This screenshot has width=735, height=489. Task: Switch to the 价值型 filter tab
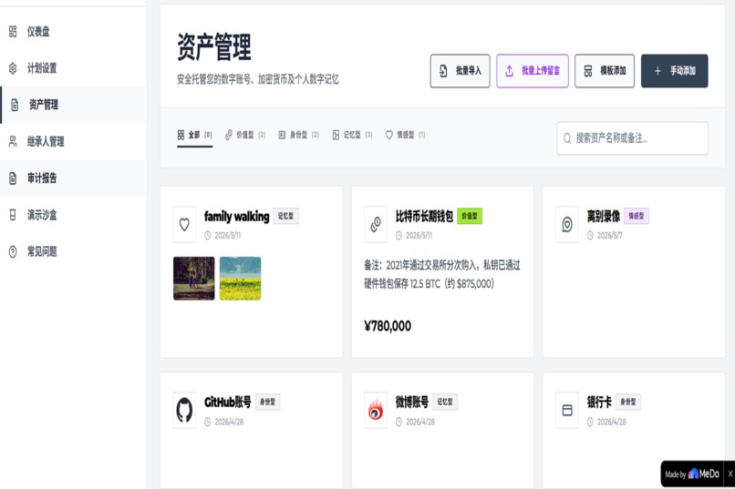click(x=245, y=136)
